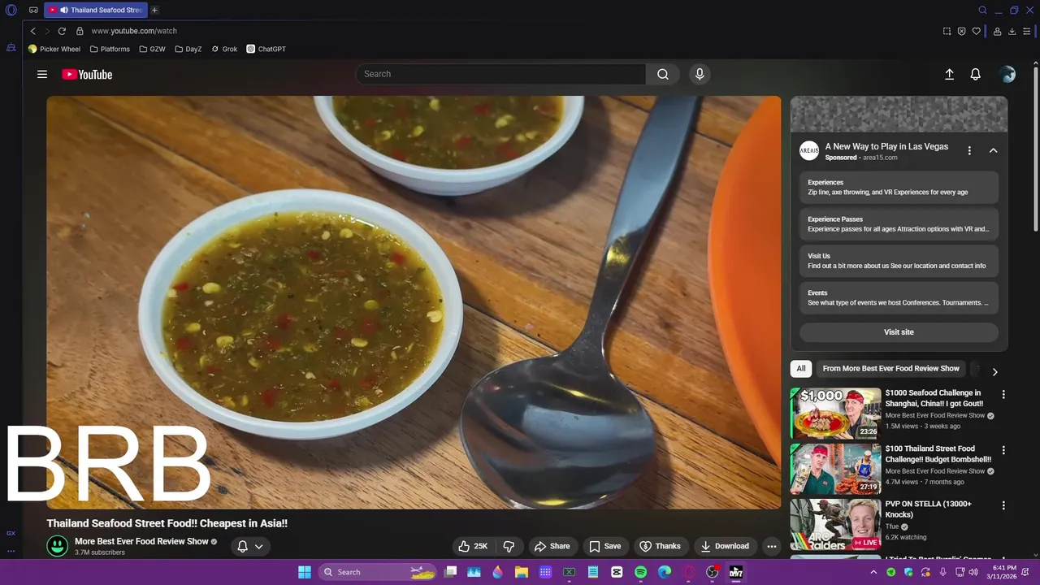This screenshot has height=585, width=1040.
Task: Open channel avatar beside the title
Action: [57, 546]
